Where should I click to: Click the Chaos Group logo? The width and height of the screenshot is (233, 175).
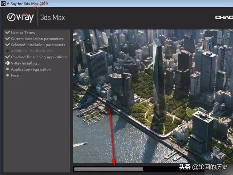(224, 17)
